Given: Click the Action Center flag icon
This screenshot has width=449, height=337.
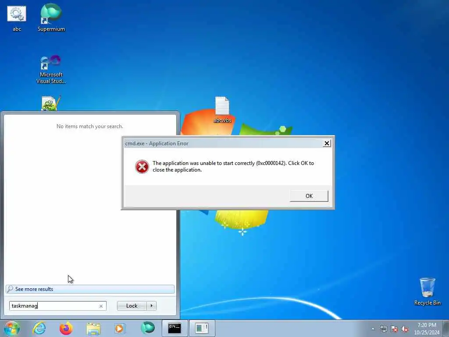Looking at the screenshot, I should 394,329.
